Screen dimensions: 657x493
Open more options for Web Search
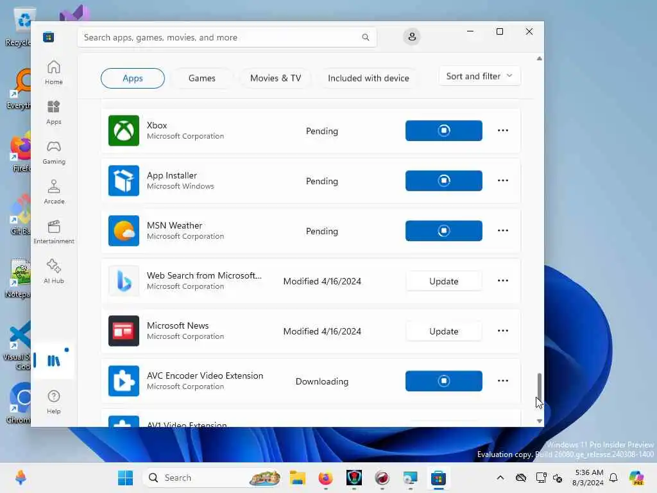click(x=503, y=281)
